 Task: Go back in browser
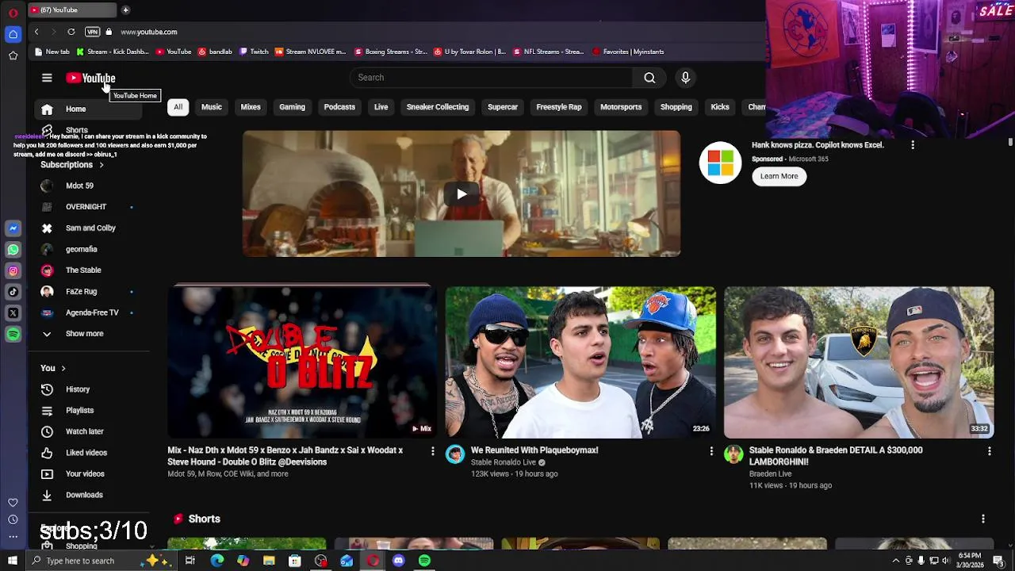tap(36, 32)
